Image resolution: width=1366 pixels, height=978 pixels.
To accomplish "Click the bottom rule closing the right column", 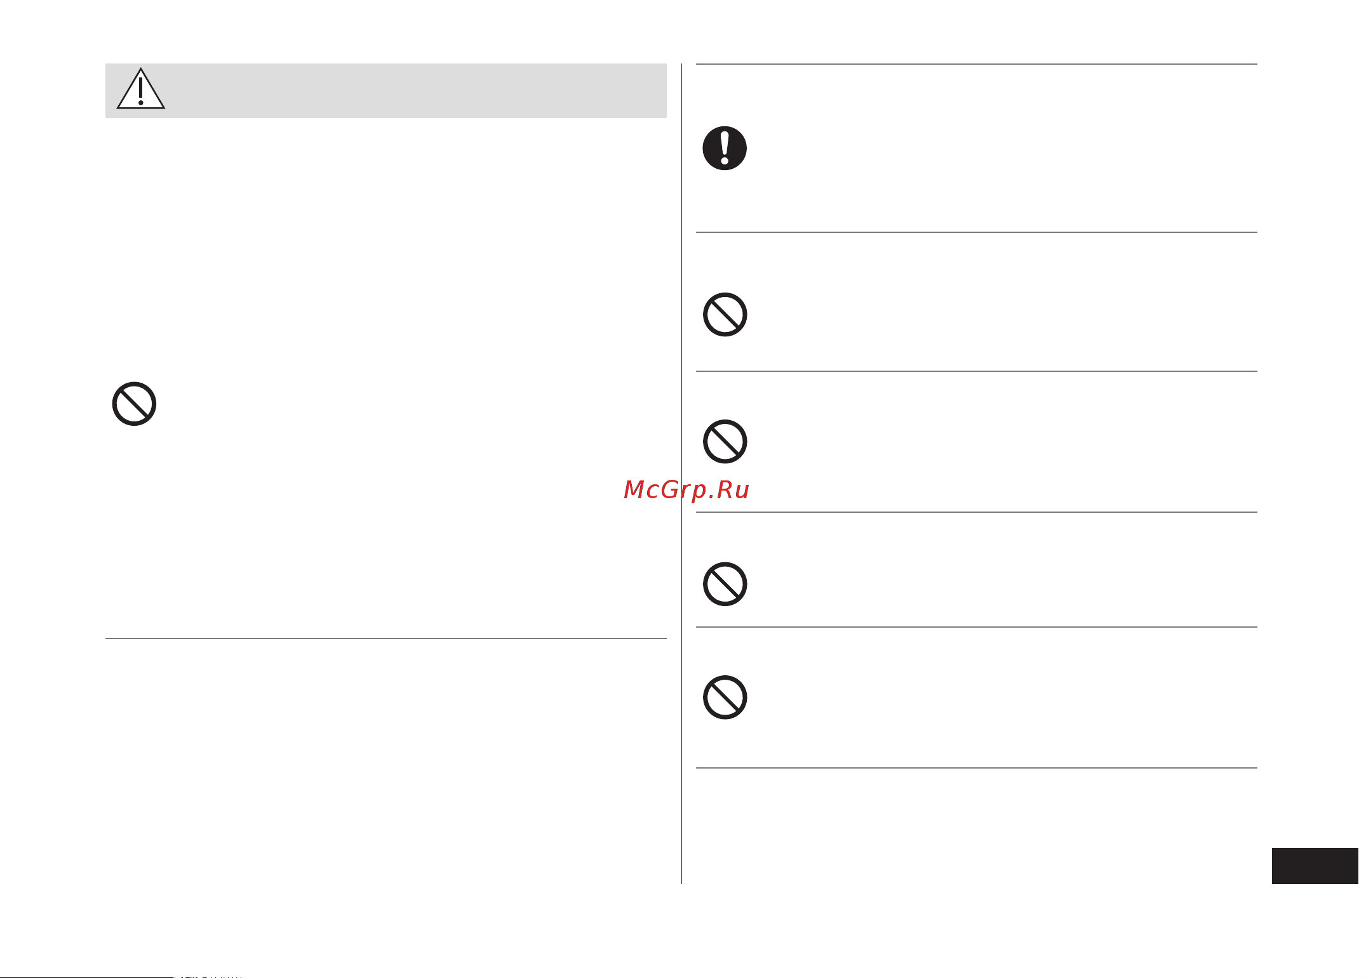I will (977, 768).
